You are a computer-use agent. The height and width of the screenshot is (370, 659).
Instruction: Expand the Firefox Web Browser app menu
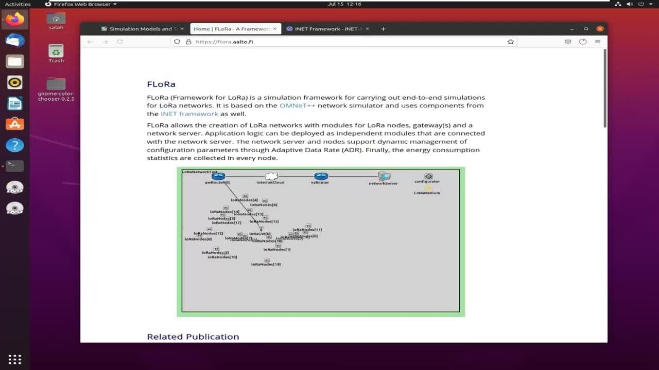coord(82,4)
